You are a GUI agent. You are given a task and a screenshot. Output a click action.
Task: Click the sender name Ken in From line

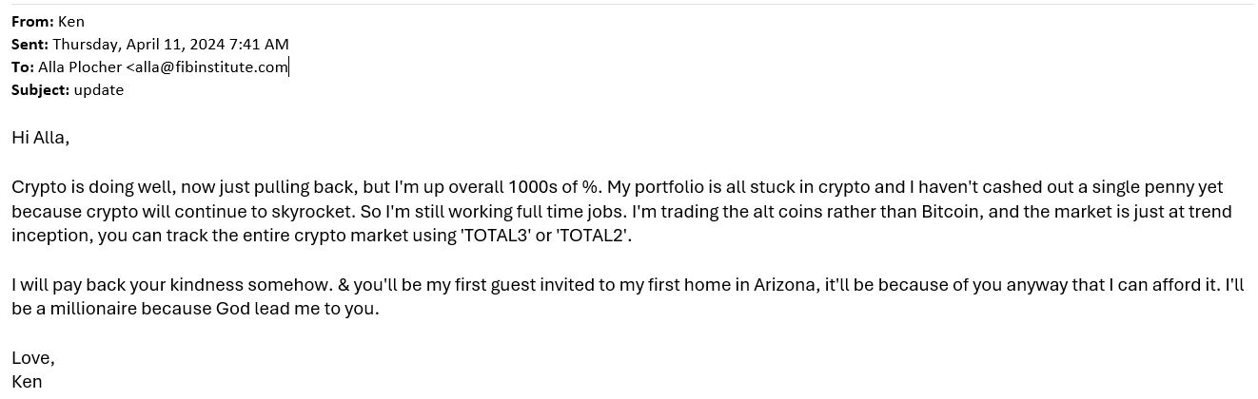71,21
